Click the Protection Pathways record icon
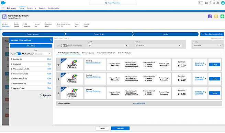 click(x=4, y=16)
